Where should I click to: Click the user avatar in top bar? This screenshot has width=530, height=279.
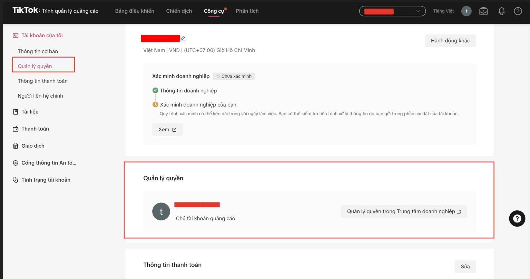(x=466, y=11)
